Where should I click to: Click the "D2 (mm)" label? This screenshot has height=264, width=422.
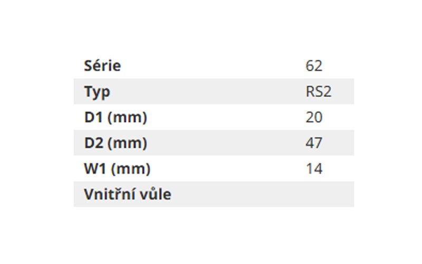116,143
